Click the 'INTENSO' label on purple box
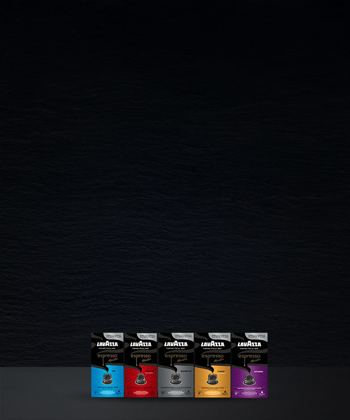 click(258, 372)
